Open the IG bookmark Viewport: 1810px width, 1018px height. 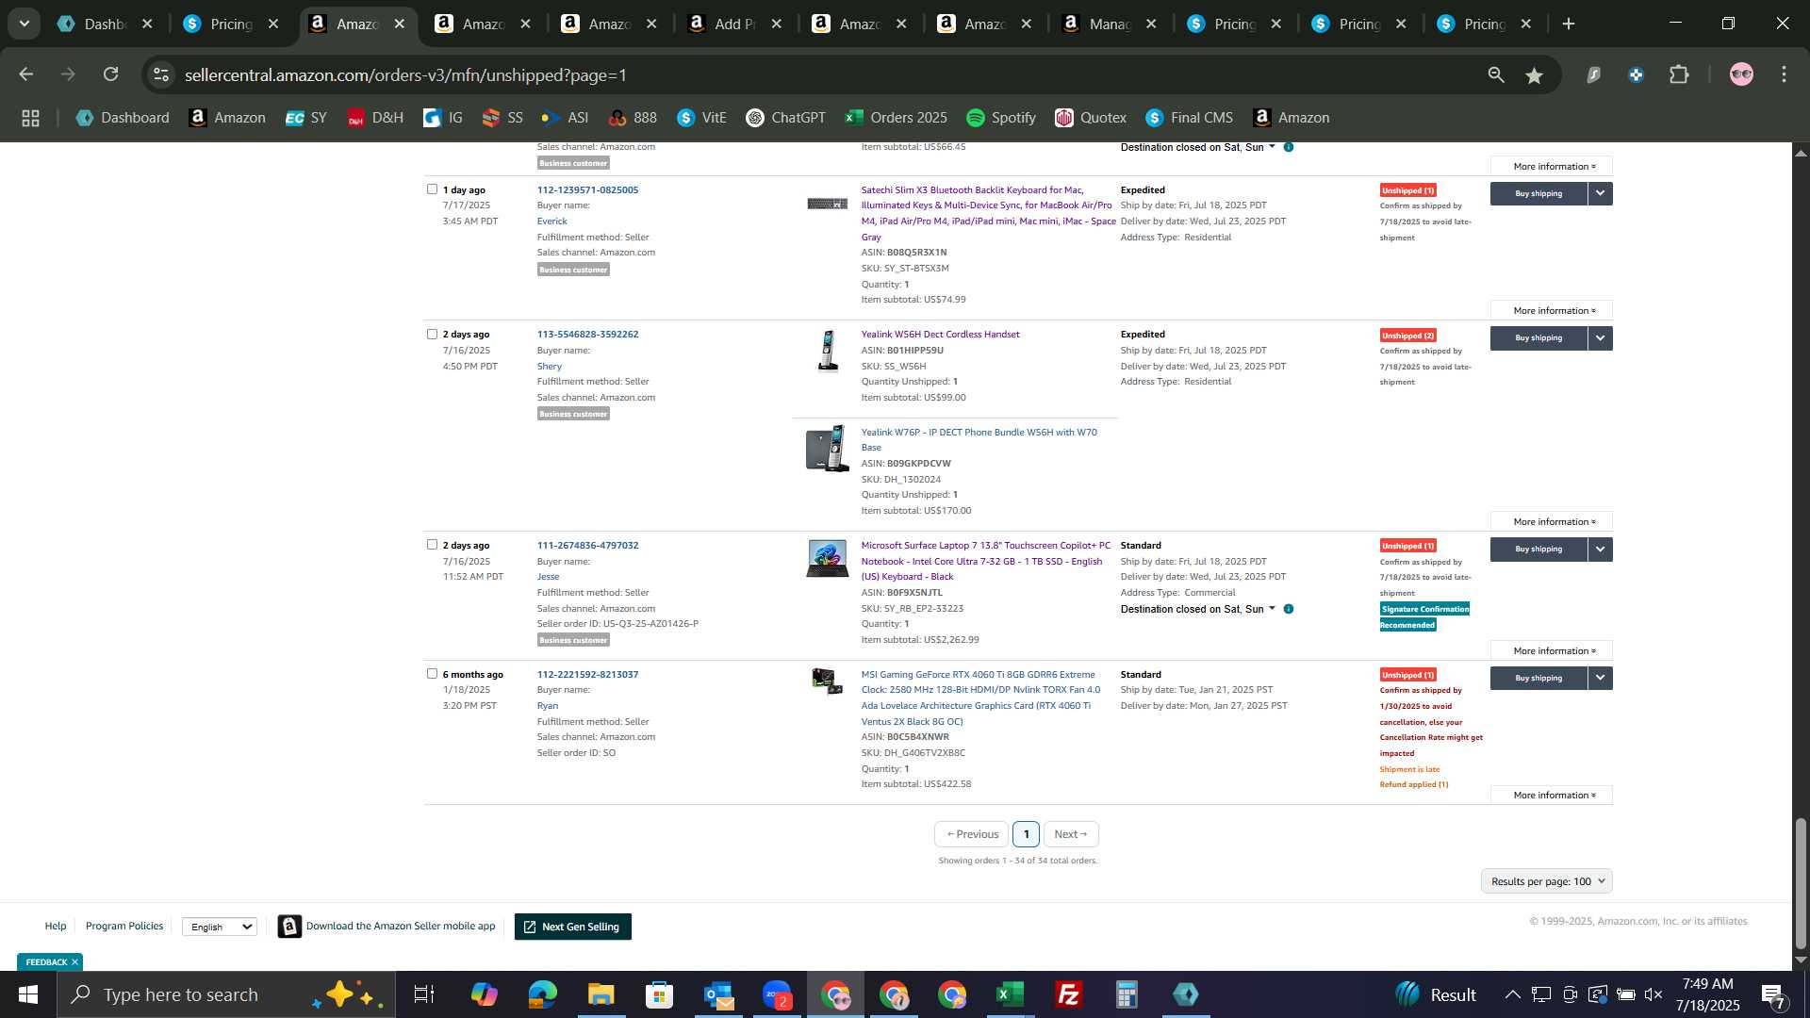pos(443,118)
